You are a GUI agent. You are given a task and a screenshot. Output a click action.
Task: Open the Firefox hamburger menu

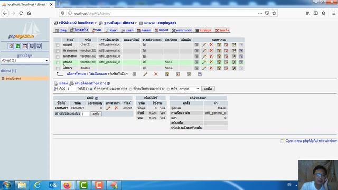(x=333, y=13)
